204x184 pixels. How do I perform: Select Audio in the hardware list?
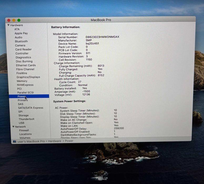pos(18,37)
